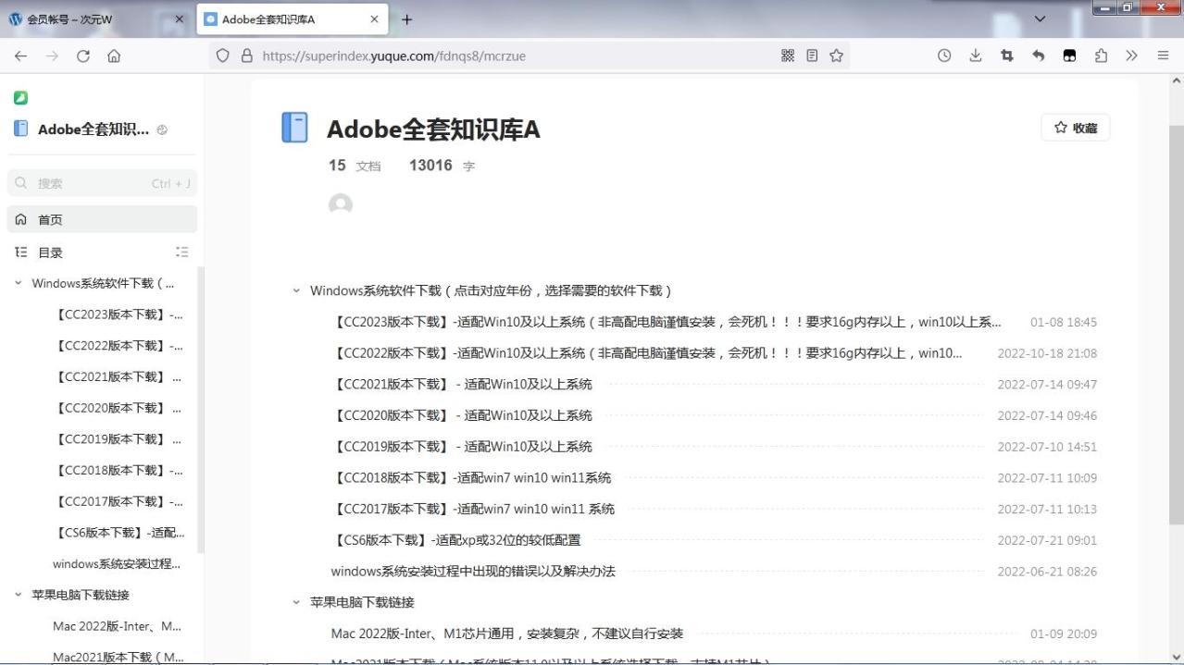Click the black square toolbar extension icon
1184x665 pixels.
1069,55
